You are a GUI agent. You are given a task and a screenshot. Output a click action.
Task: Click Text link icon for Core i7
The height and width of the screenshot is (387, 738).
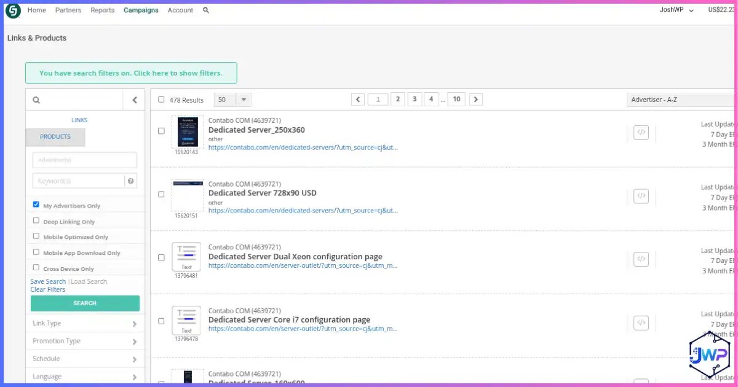186,321
